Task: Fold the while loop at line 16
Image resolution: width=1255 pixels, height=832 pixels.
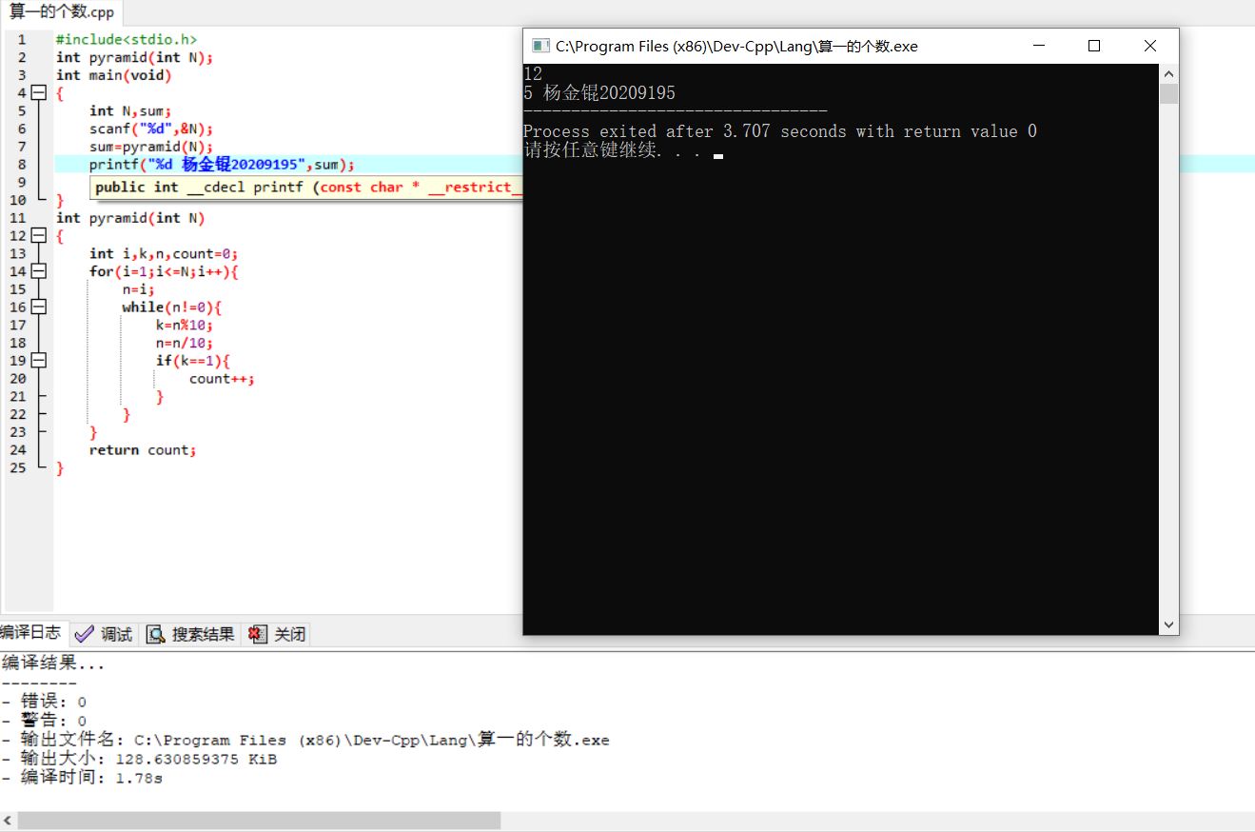Action: pos(38,307)
